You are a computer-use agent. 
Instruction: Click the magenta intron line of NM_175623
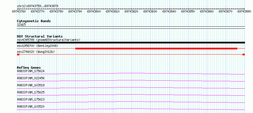[131, 102]
